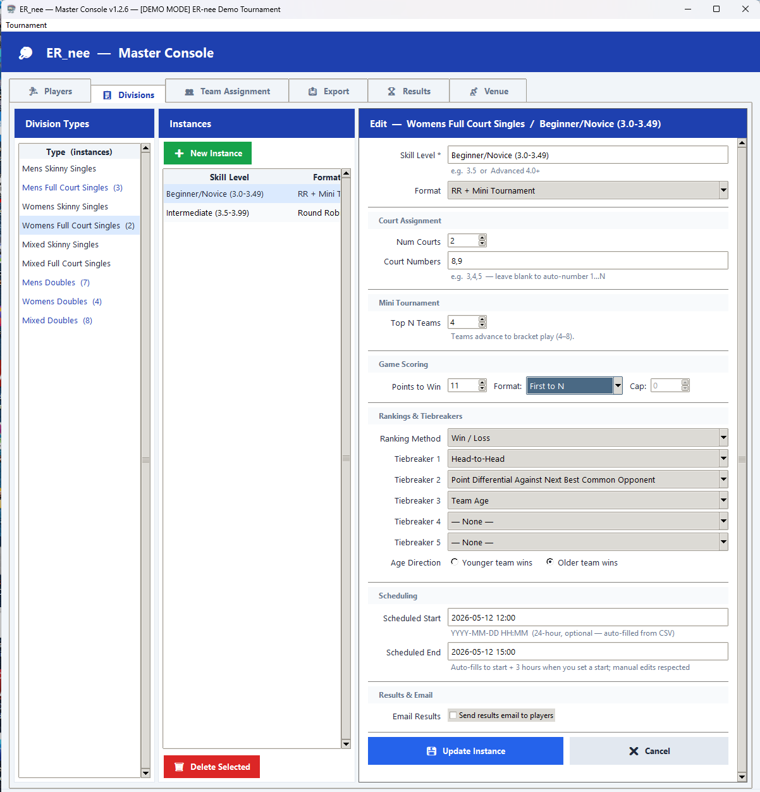Click the Format column header in Instances
760x792 pixels.
point(319,177)
